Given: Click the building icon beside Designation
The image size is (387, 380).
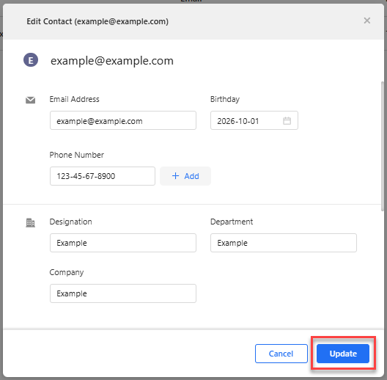Looking at the screenshot, I should pos(30,222).
